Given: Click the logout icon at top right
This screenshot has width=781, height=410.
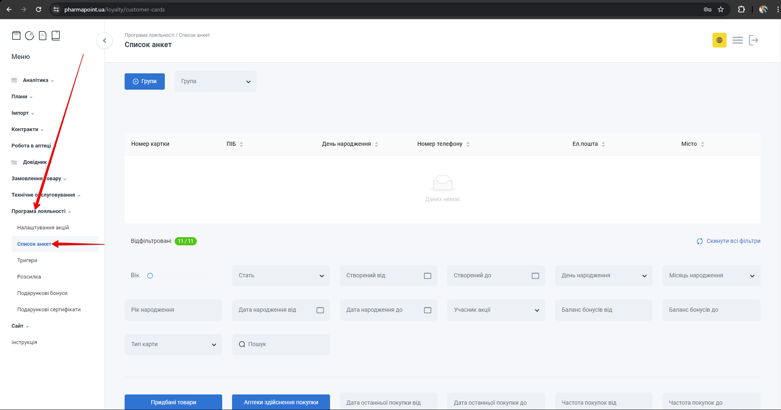Looking at the screenshot, I should [x=753, y=40].
